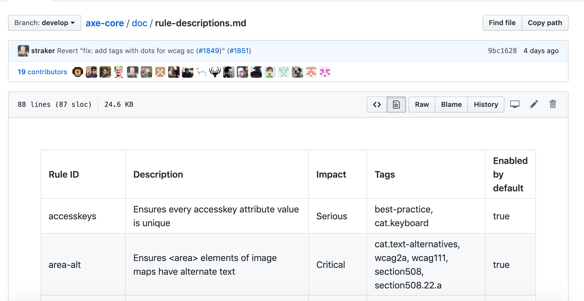Edit the file with the pencil icon

tap(534, 104)
